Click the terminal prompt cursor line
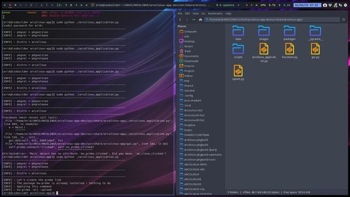This screenshot has width=350, height=197. tap(30, 193)
